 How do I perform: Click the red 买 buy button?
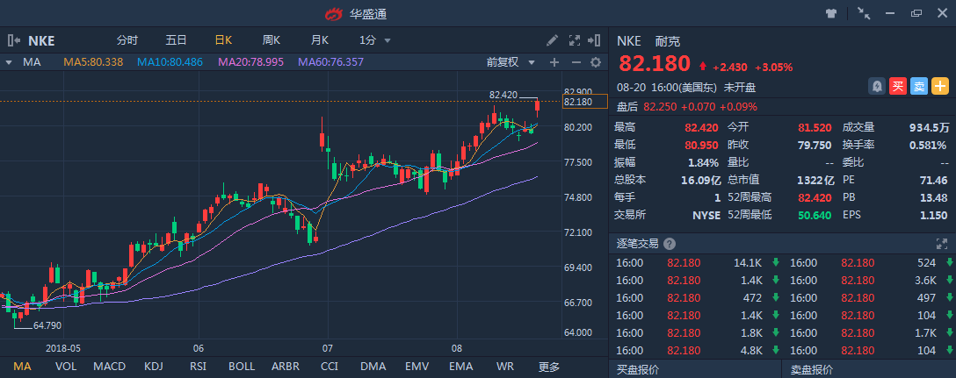898,87
